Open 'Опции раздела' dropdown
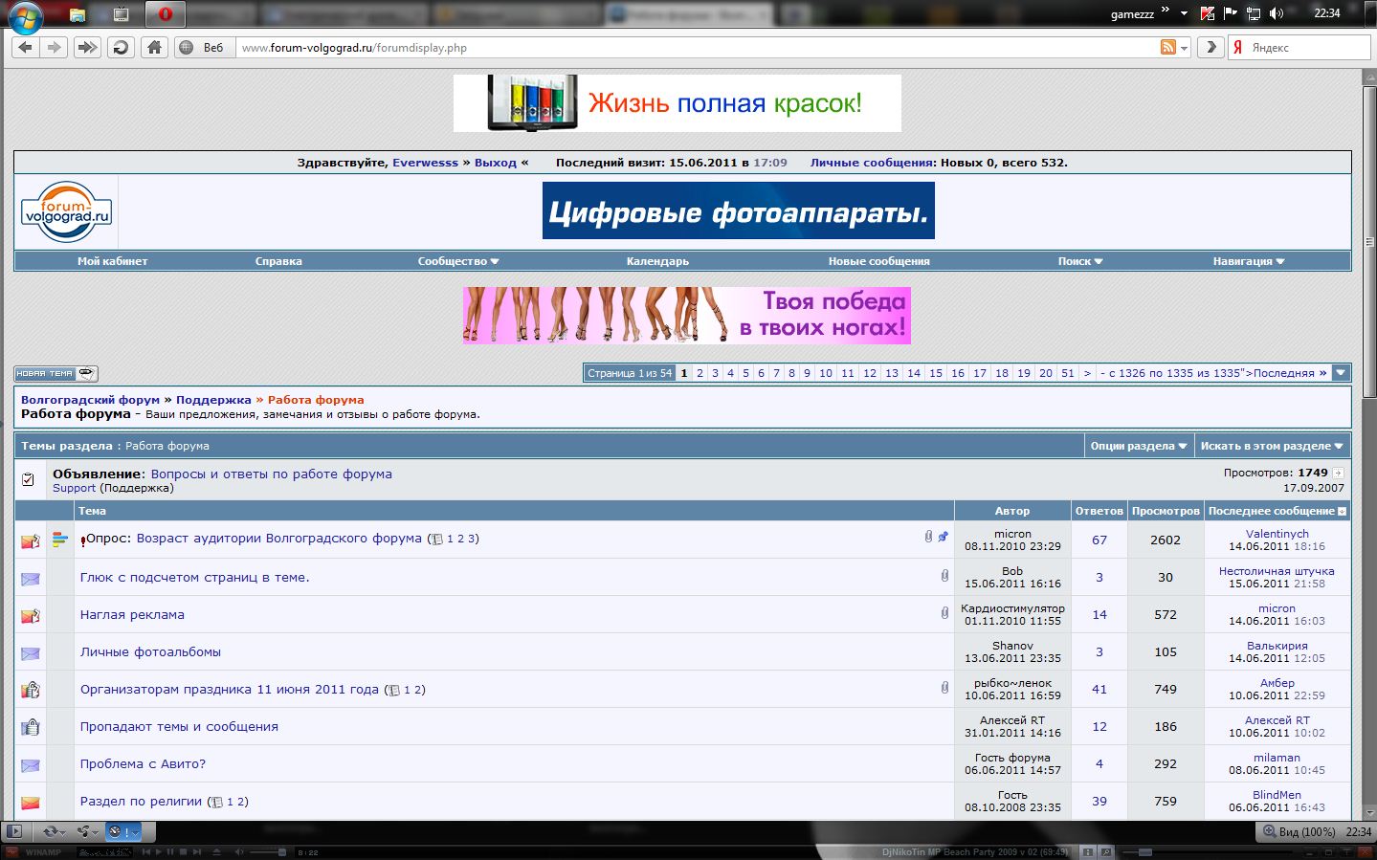 pyautogui.click(x=1138, y=446)
